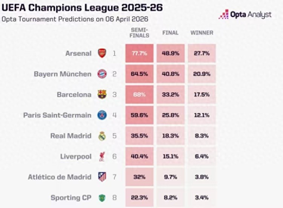Click the Barcelona club crest icon
The width and height of the screenshot is (283, 208).
pos(102,94)
